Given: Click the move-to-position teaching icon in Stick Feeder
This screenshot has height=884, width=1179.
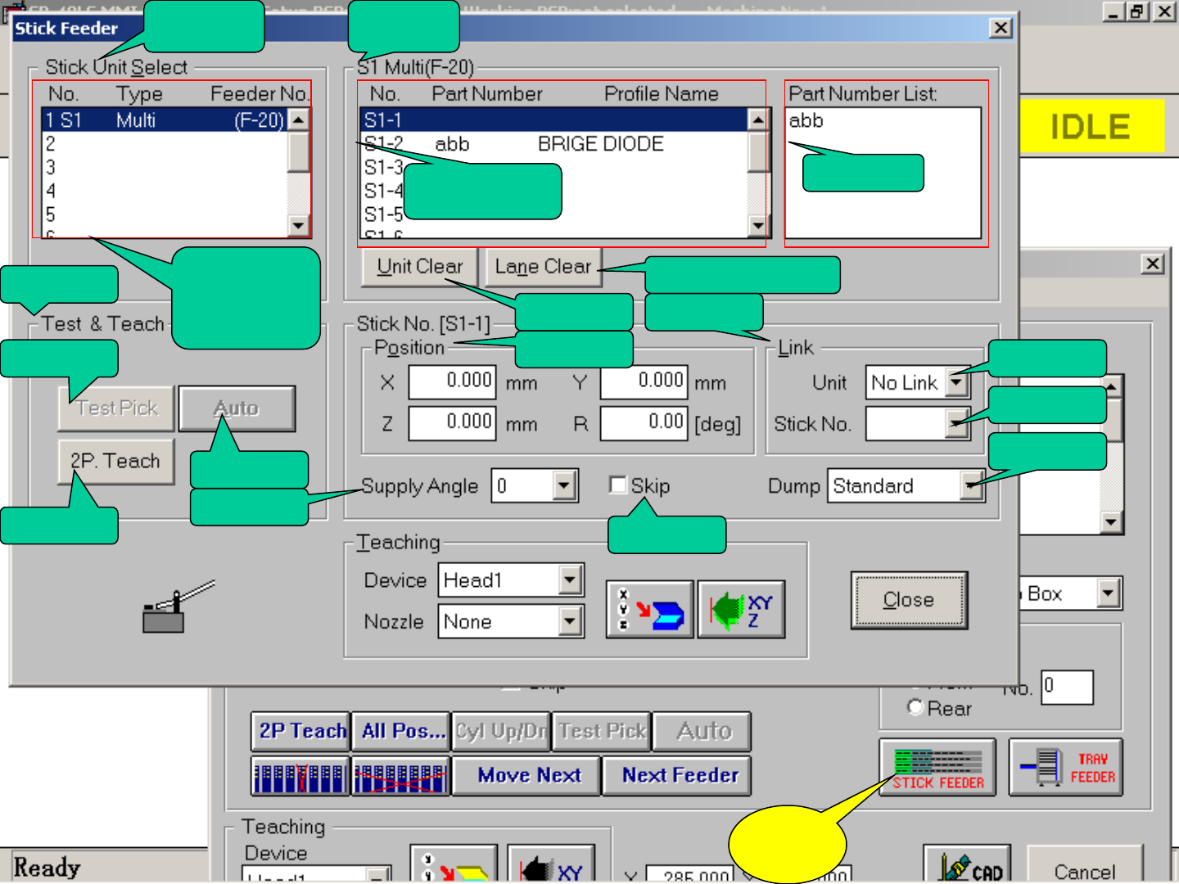Looking at the screenshot, I should [x=650, y=609].
